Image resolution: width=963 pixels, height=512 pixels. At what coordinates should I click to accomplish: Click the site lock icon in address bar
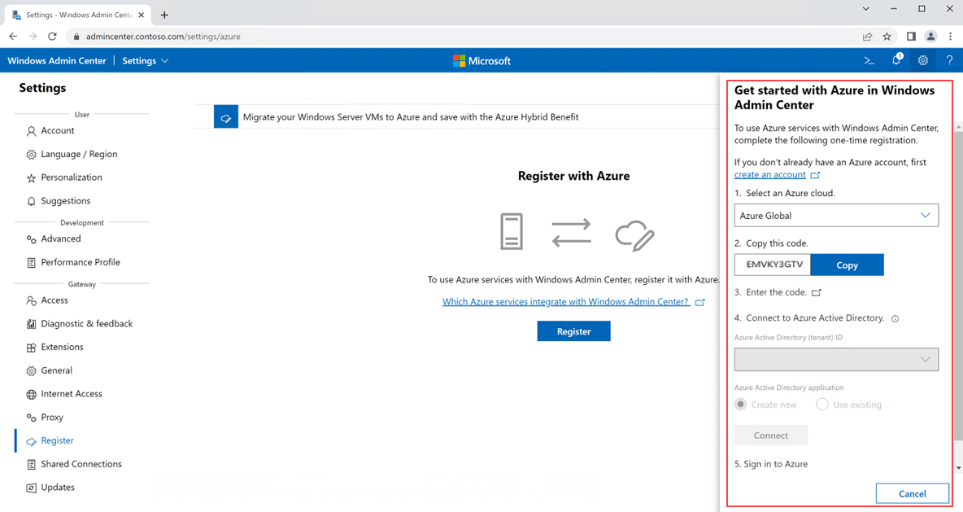[76, 37]
